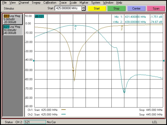Open the Sweep menu

tap(36, 3)
